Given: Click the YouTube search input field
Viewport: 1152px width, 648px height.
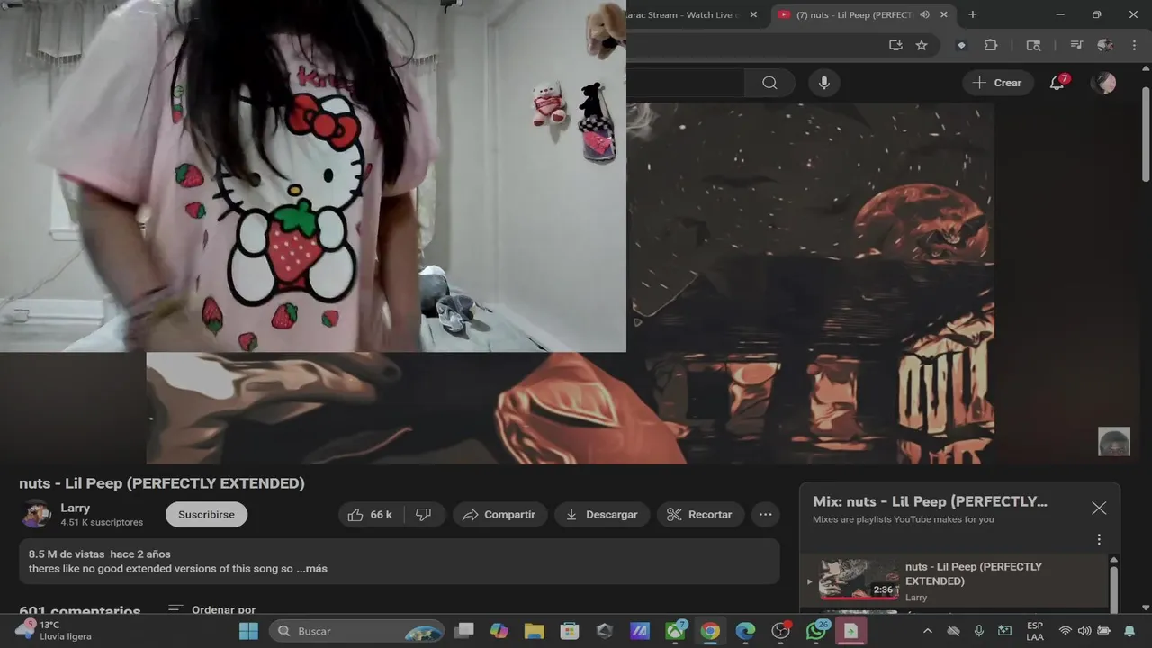Looking at the screenshot, I should pyautogui.click(x=685, y=83).
